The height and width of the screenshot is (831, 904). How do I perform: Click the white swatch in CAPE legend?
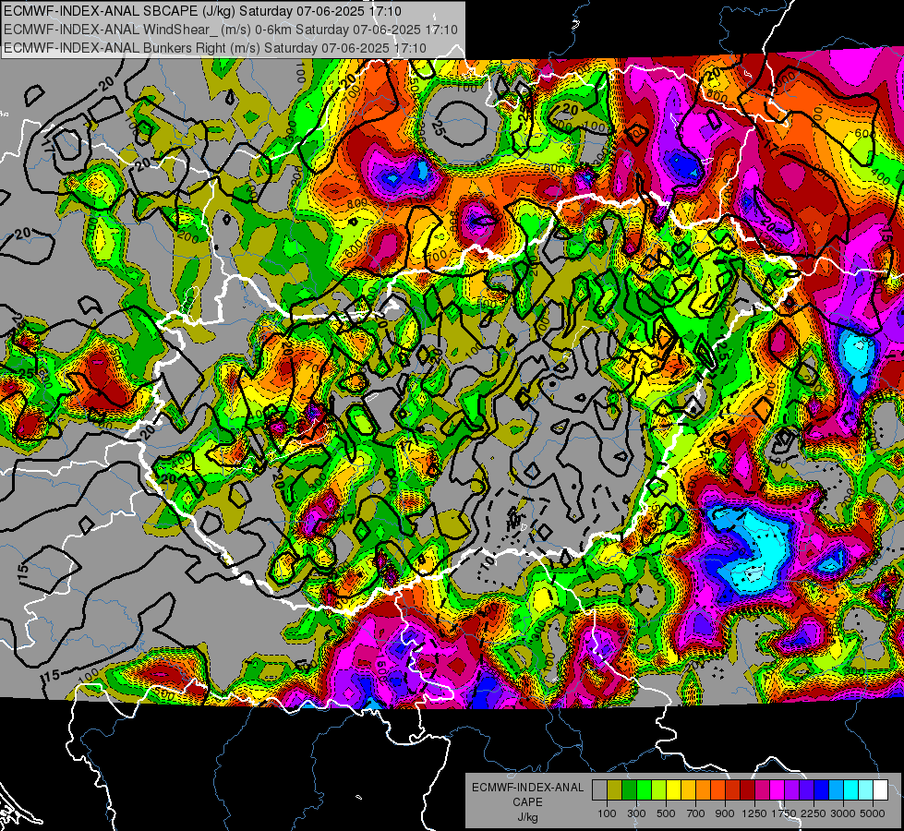point(881,789)
